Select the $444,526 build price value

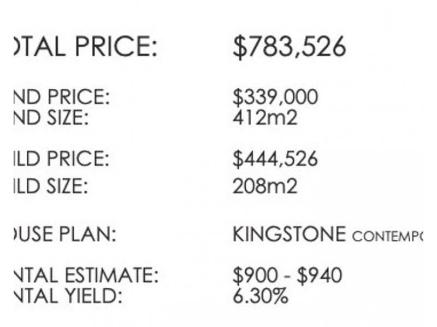[275, 159]
